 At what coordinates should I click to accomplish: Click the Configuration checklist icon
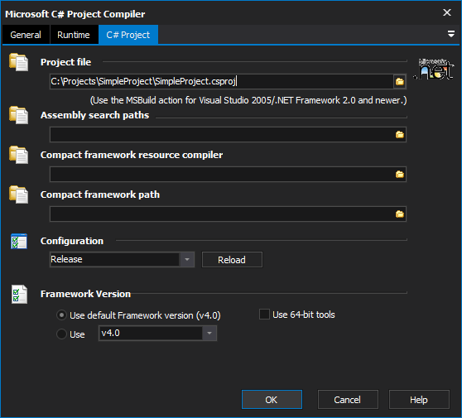coord(19,241)
